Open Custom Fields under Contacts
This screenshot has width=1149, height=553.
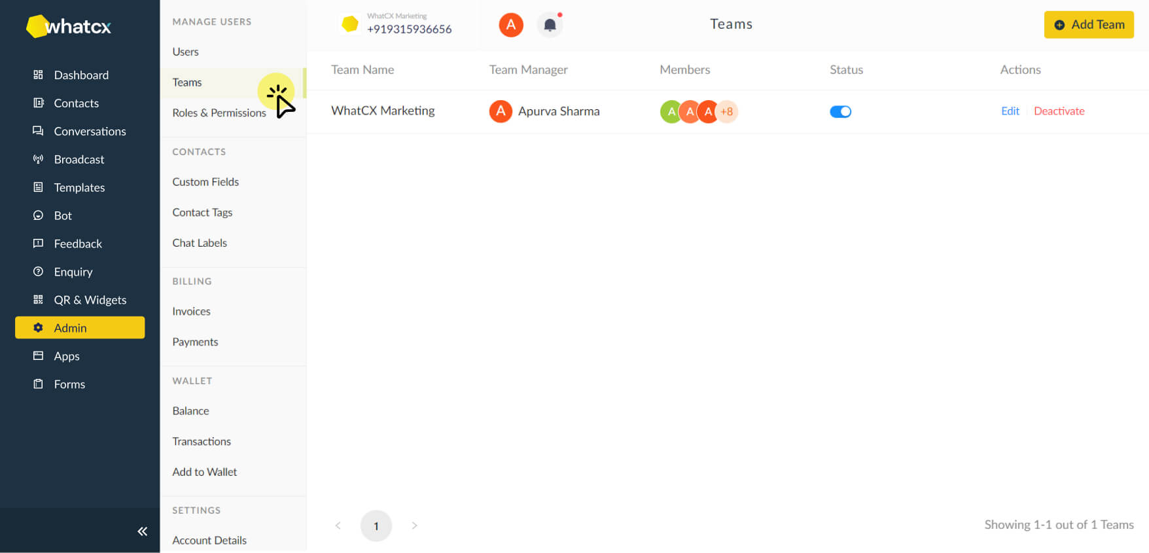point(205,182)
